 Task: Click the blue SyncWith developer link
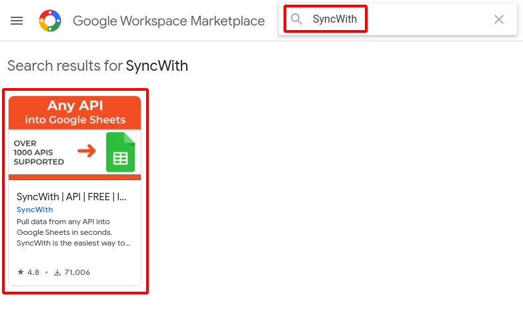(x=35, y=210)
